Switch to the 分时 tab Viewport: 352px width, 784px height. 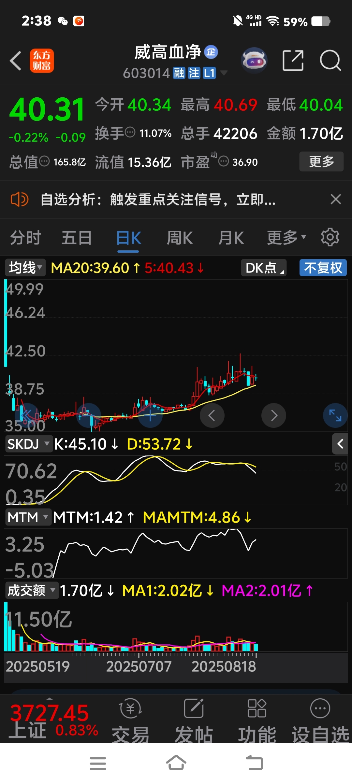point(25,238)
